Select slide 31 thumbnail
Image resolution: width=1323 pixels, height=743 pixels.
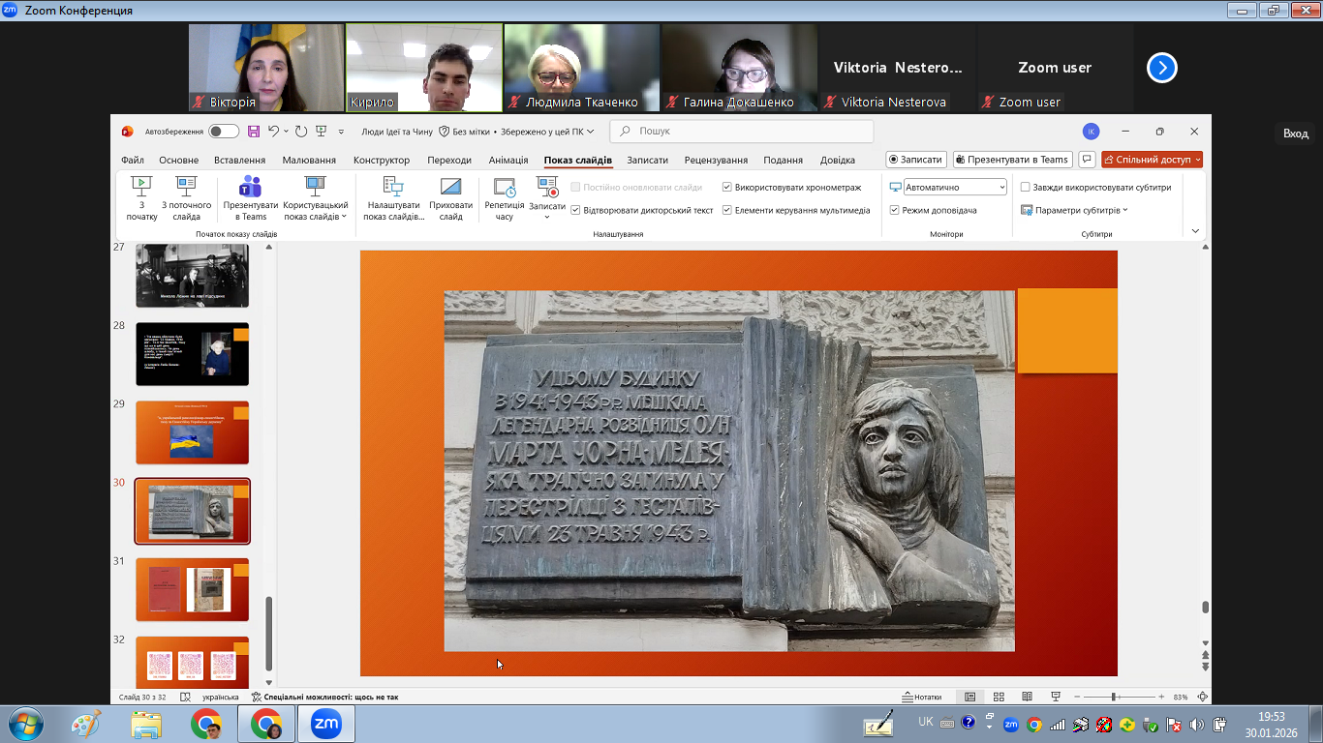click(x=192, y=589)
